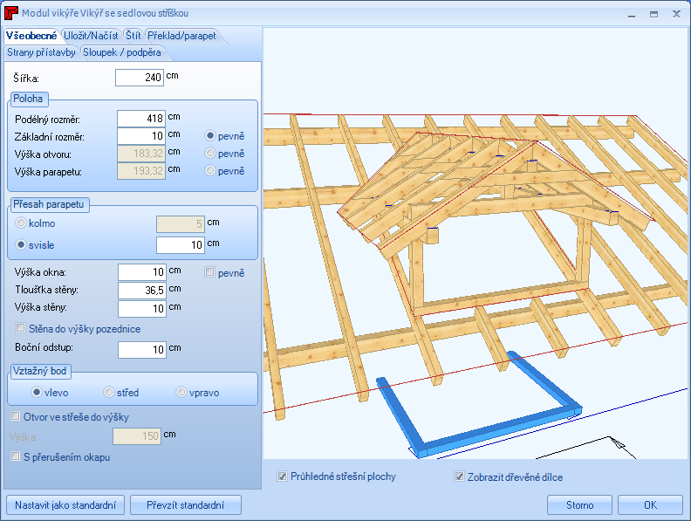691x521 pixels.
Task: Toggle Průhledné střešní plochy checkbox
Action: (x=282, y=476)
